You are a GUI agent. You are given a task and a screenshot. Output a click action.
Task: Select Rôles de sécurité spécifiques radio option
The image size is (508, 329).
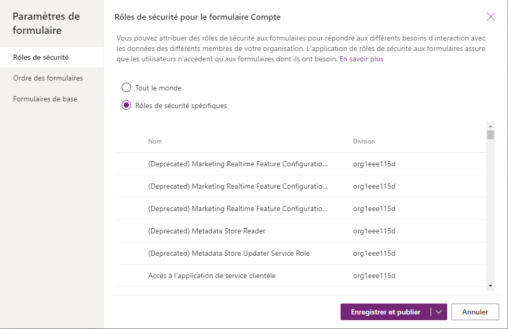[126, 106]
